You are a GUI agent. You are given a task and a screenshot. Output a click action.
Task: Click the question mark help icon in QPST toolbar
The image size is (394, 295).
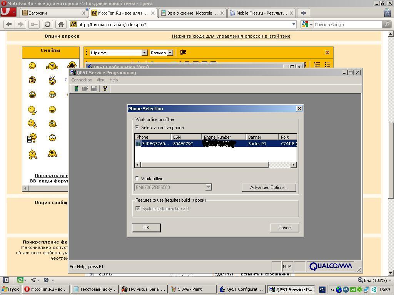coord(105,88)
